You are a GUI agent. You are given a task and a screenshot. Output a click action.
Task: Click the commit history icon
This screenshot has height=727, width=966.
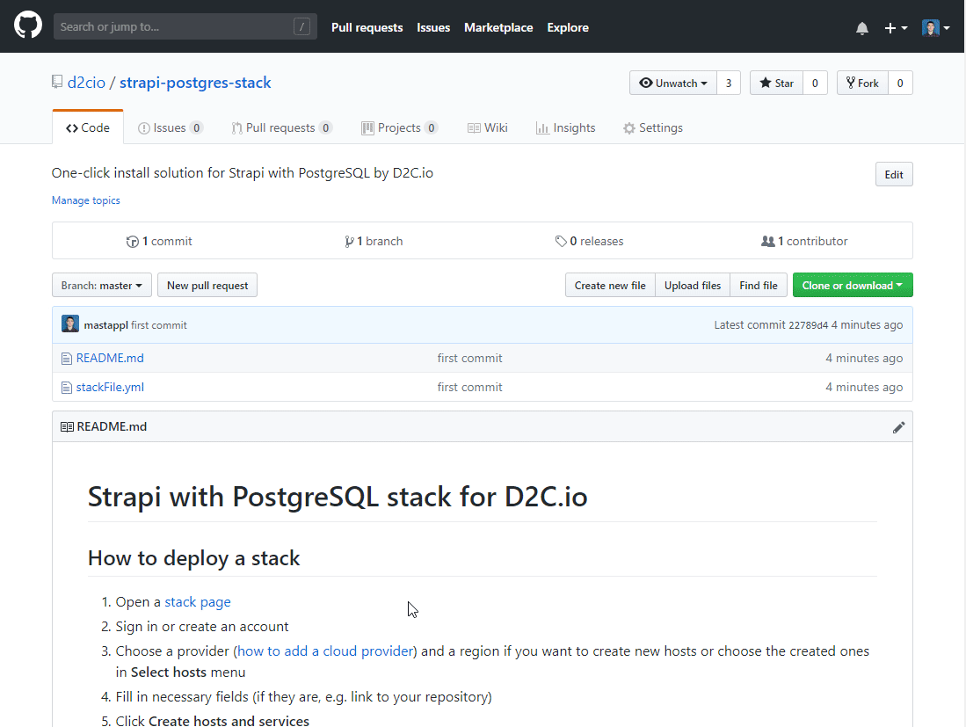[133, 242]
